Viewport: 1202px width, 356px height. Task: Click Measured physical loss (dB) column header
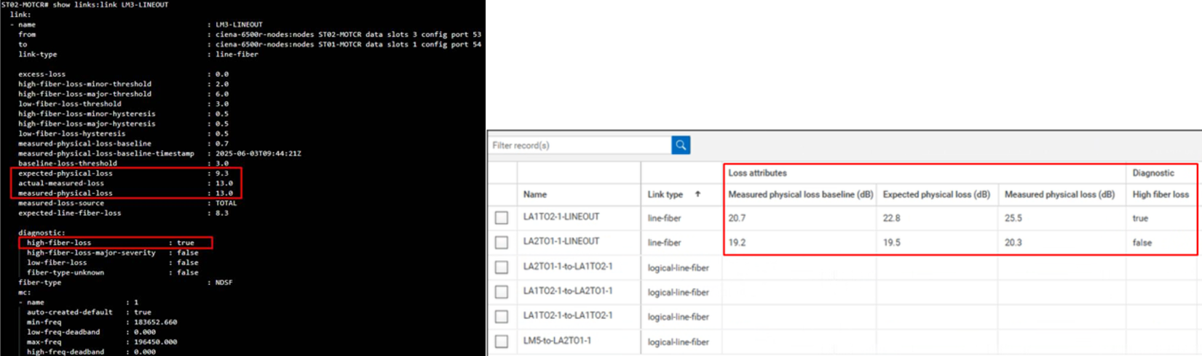point(1059,194)
